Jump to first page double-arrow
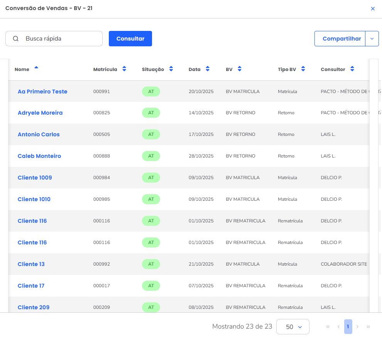The width and height of the screenshot is (382, 339). coord(328,327)
